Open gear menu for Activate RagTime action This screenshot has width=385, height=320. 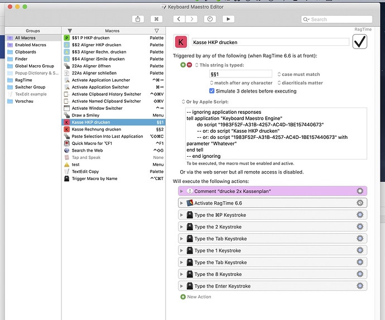point(360,203)
